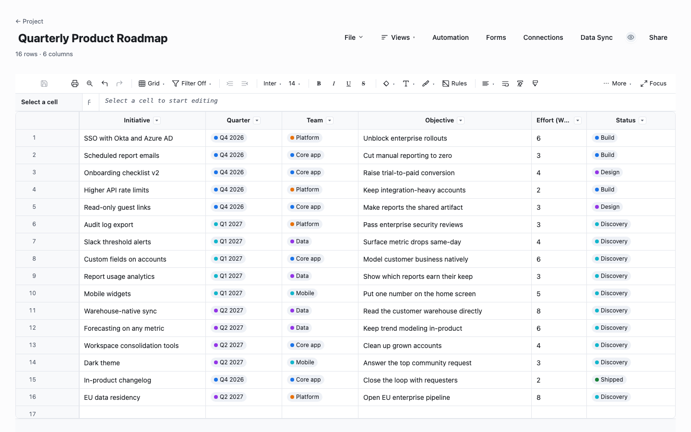Open the More toolbar options
691x432 pixels.
(617, 84)
